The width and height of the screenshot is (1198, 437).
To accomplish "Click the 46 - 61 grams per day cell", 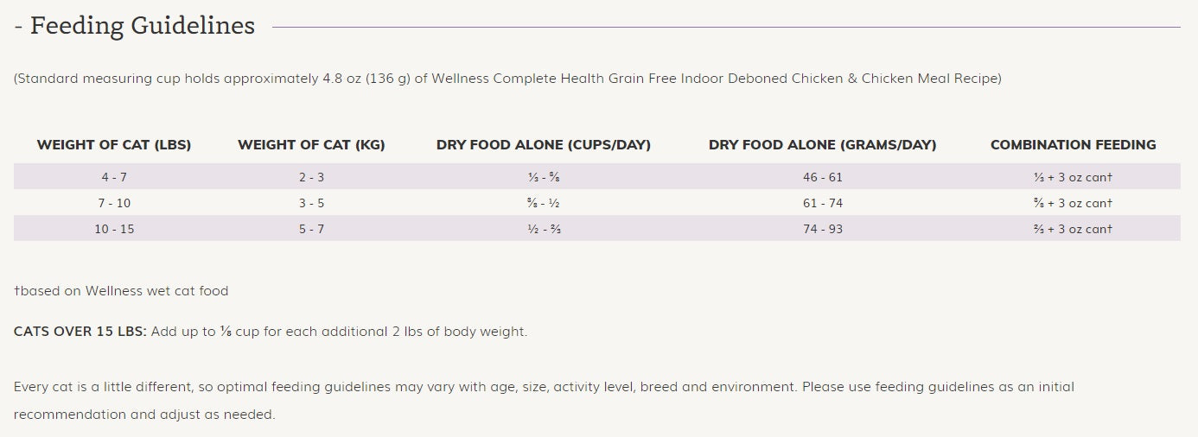I will click(x=822, y=178).
